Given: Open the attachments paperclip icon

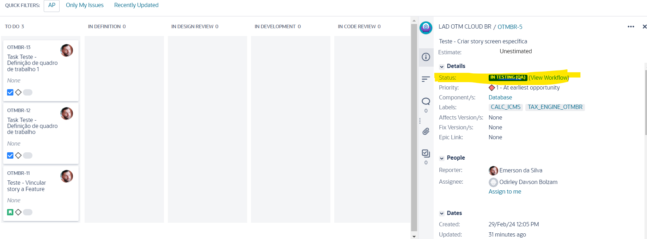Looking at the screenshot, I should pos(426,131).
